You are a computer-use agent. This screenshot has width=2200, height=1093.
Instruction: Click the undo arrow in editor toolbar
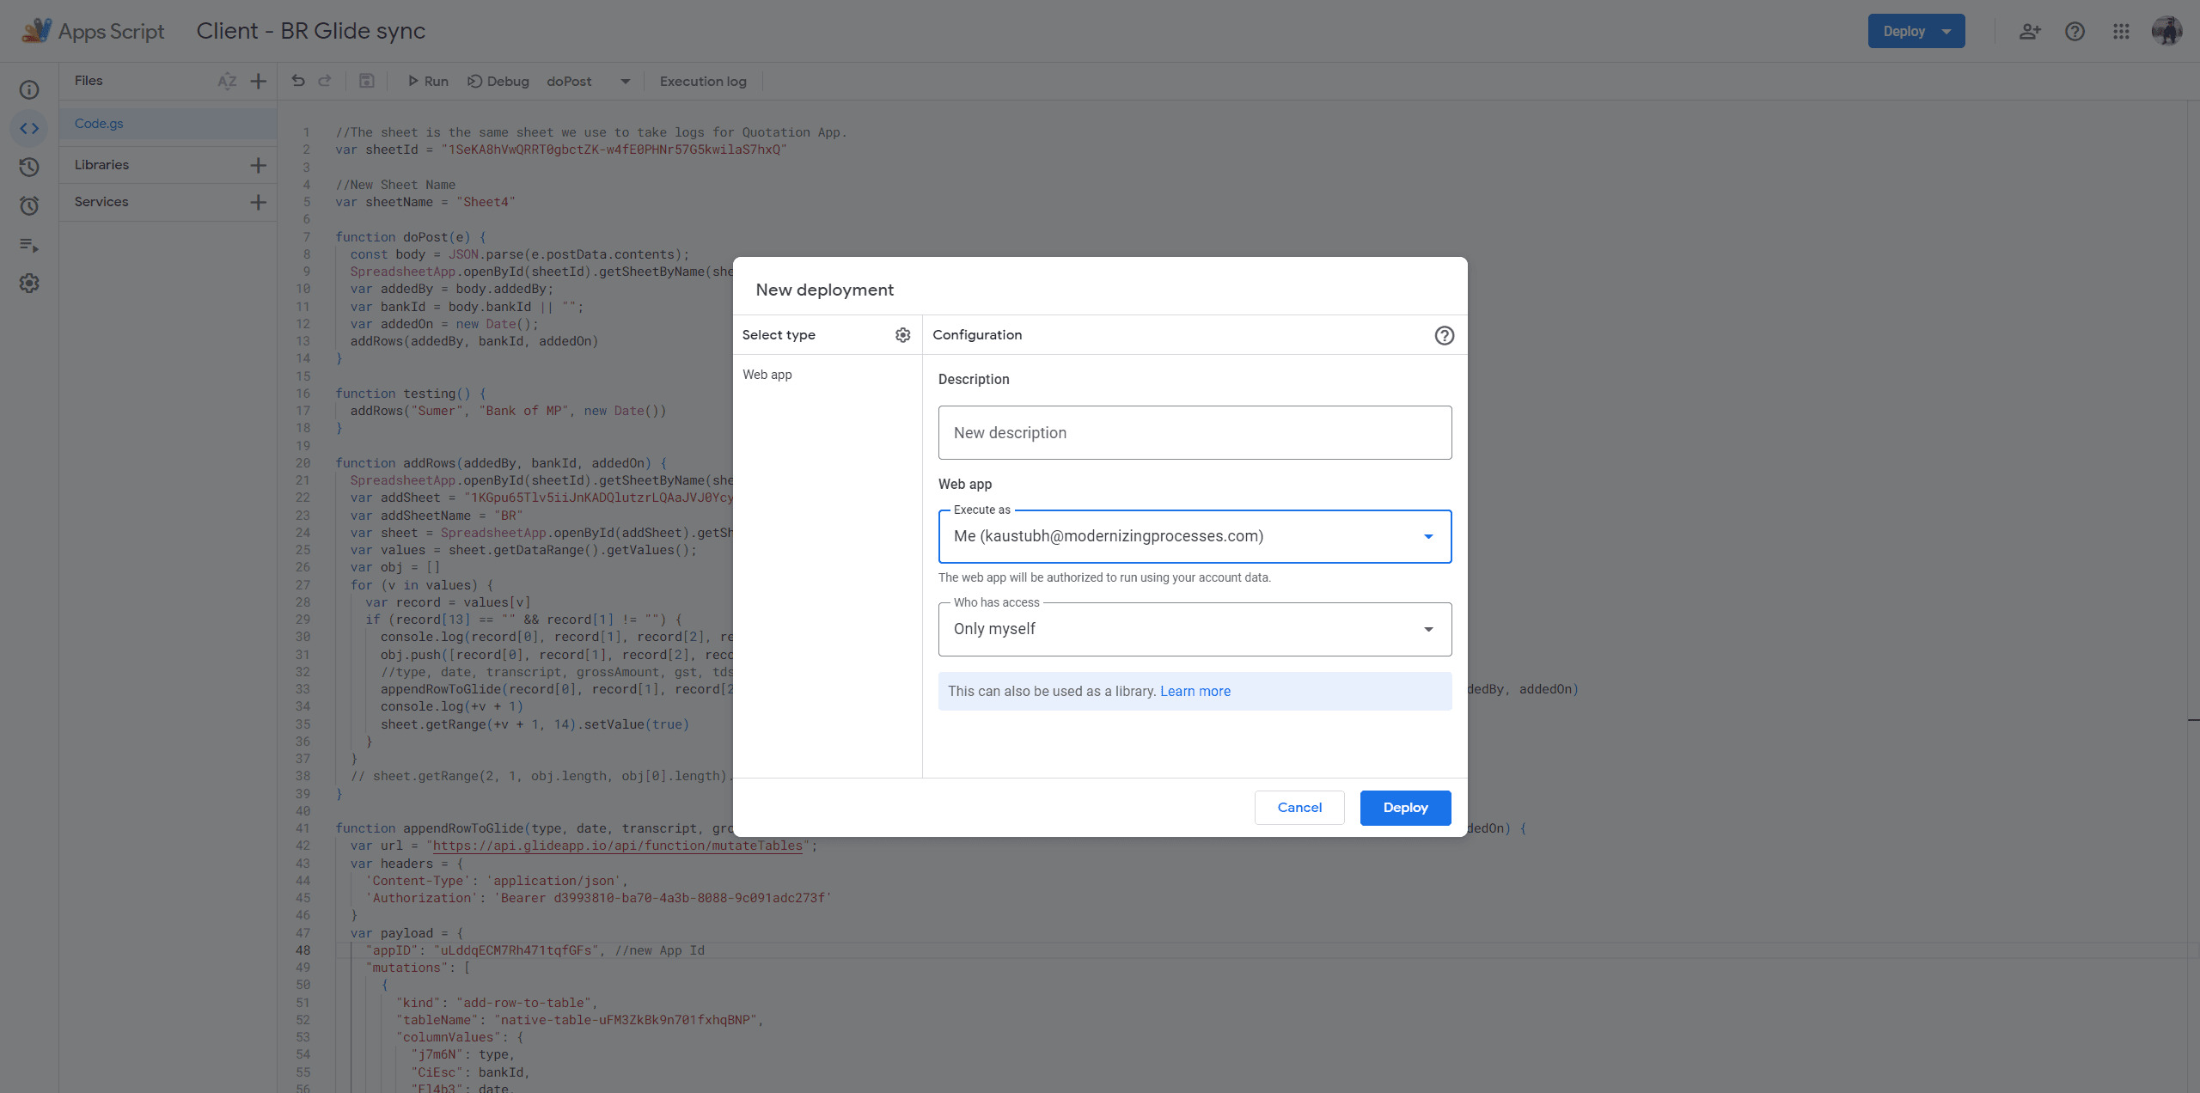point(298,81)
